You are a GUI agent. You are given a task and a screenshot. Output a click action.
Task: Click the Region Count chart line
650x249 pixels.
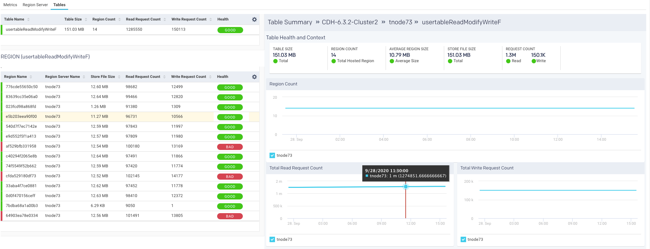tap(460, 108)
